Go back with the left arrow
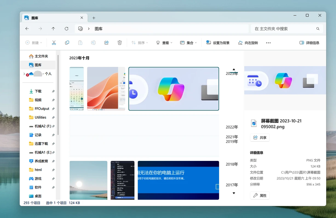Screen dimensions: 336x218 pyautogui.click(x=27, y=29)
